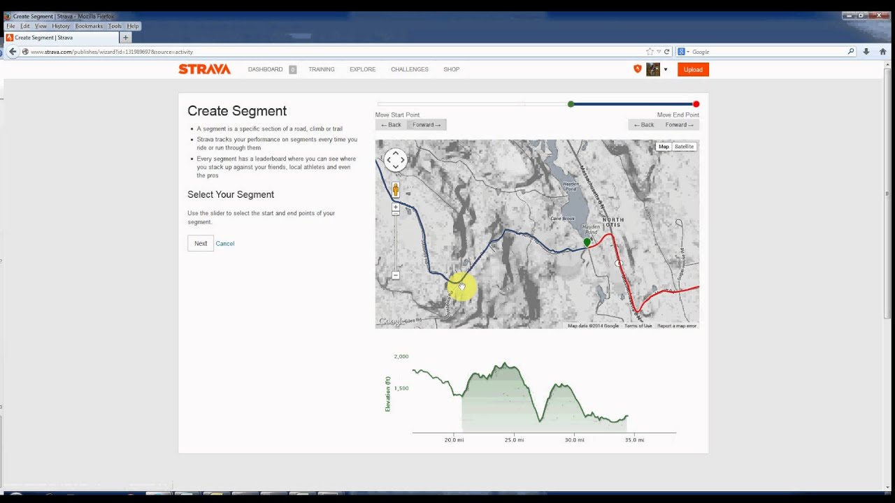Go to Dashboard
This screenshot has width=895, height=503.
pyautogui.click(x=265, y=69)
